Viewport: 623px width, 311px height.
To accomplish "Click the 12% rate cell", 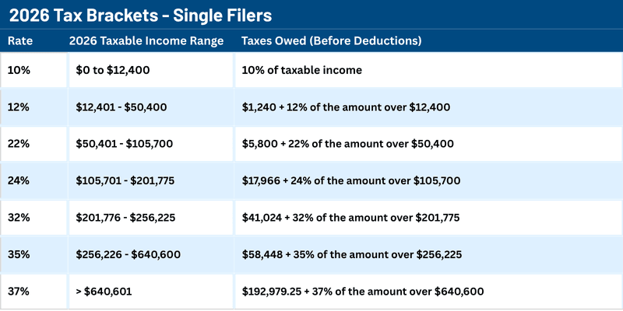I will 19,107.
